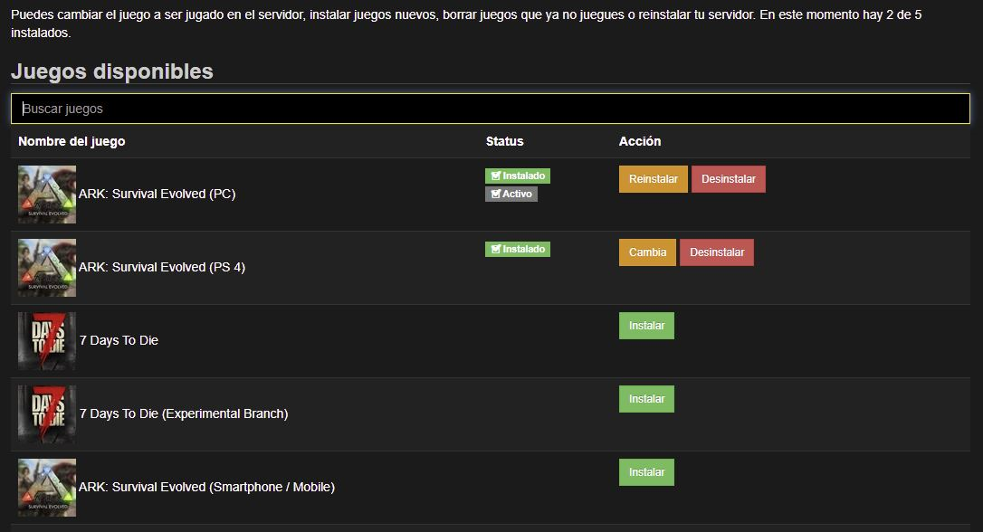Screen dimensions: 983x532
Task: Select the 7 Days To Die (Experimental Branch) cover
Action: click(47, 414)
